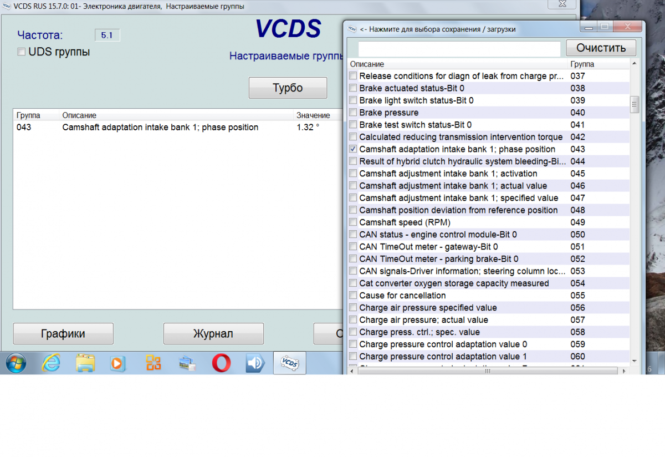Open the speaker sound taskbar icon
Viewport: 665px width, 457px height.
255,363
